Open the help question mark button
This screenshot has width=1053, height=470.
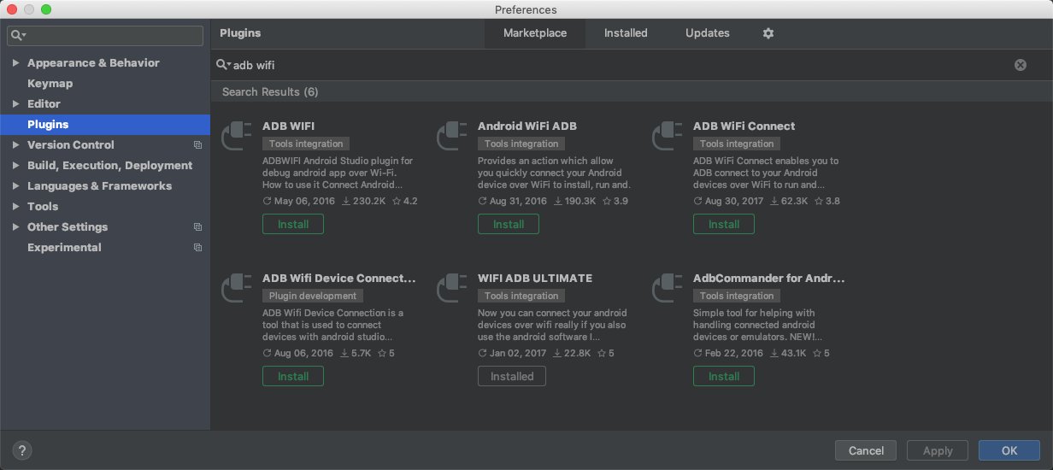coord(22,450)
